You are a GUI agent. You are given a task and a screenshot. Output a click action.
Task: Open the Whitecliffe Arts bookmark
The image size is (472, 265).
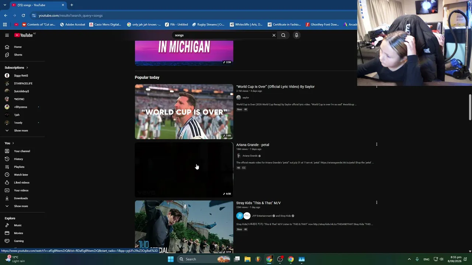tap(246, 25)
